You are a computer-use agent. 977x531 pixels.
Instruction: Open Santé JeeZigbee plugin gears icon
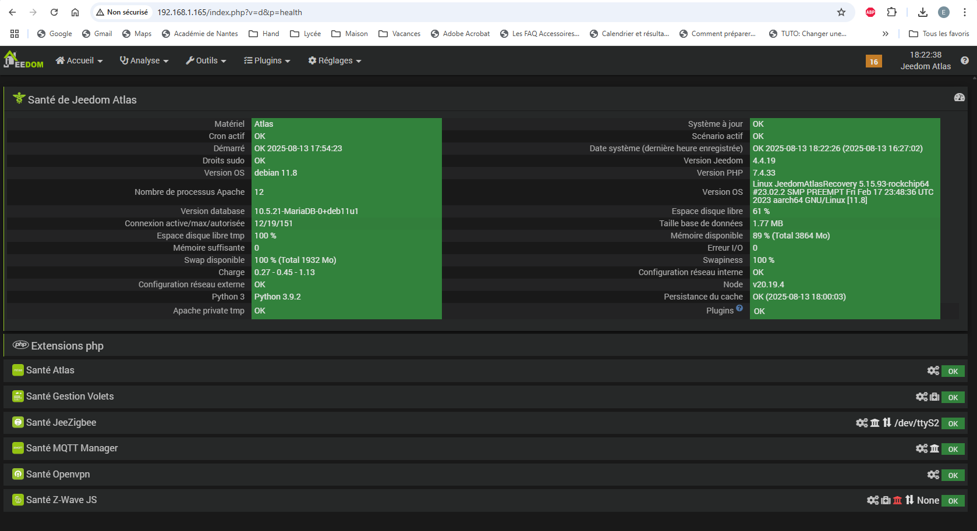click(862, 423)
